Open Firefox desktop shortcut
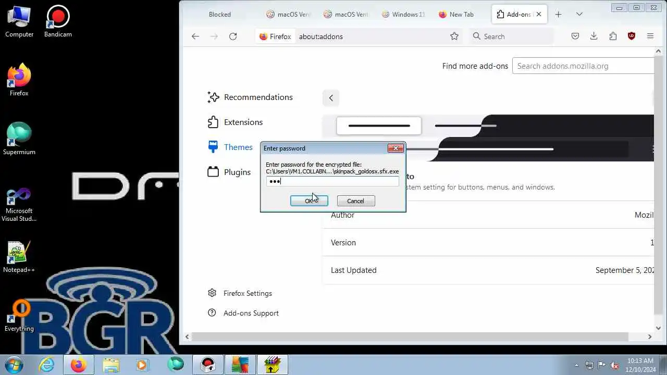667x375 pixels. click(19, 80)
